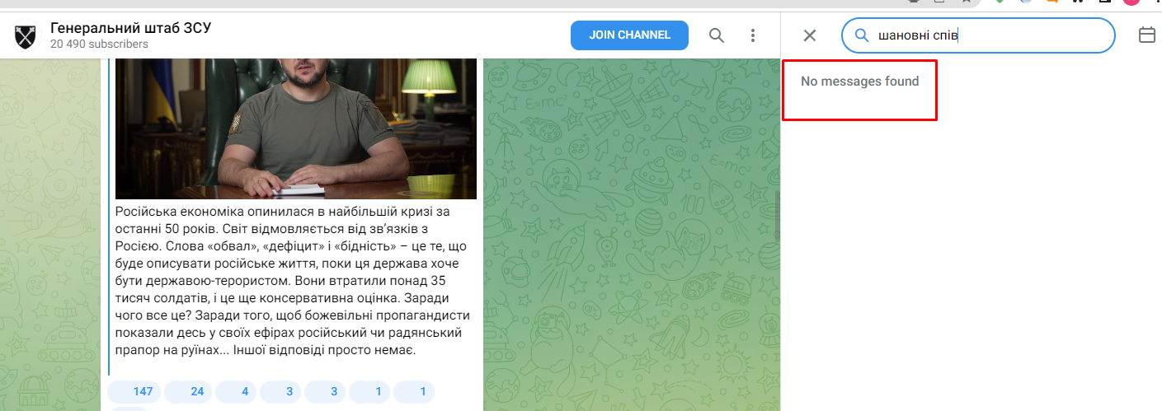
Task: Toggle the reaction with 147 count
Action: (134, 392)
